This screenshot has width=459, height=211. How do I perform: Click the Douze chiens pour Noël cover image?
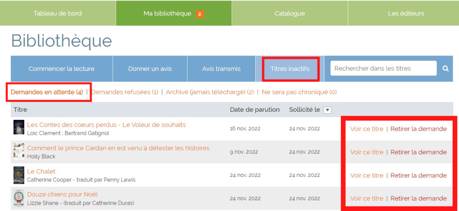[x=19, y=198]
